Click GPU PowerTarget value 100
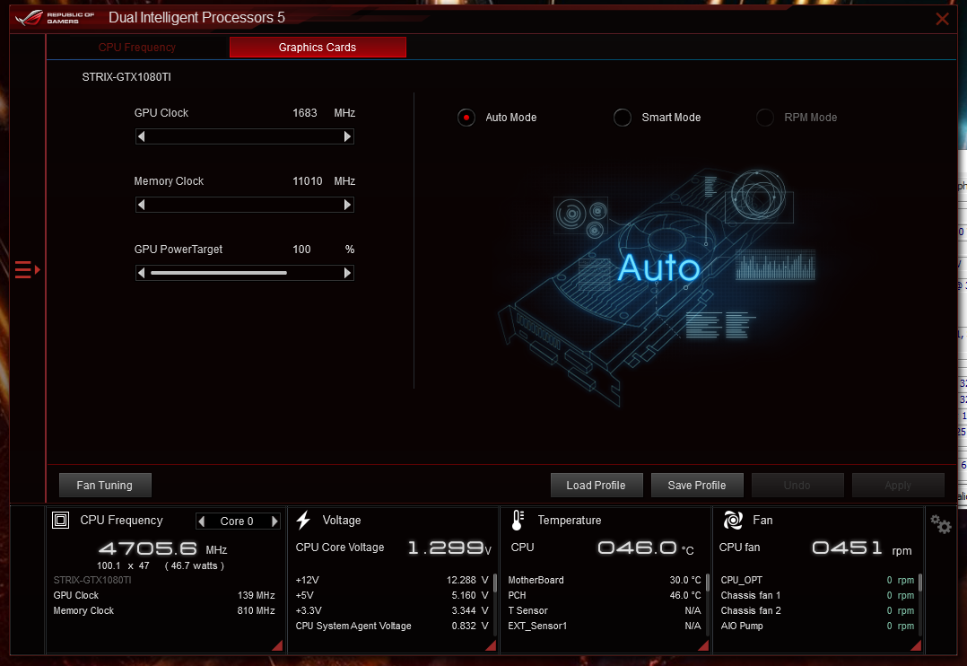 point(301,250)
